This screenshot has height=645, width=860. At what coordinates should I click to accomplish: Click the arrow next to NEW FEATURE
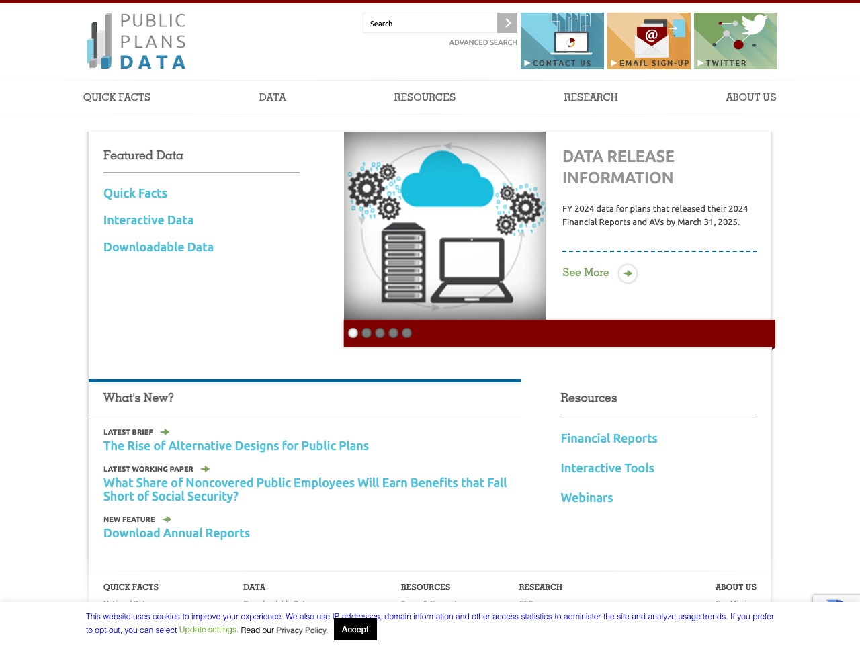(x=166, y=519)
